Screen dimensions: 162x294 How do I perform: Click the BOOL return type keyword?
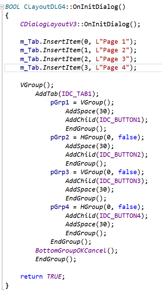pos(12,7)
